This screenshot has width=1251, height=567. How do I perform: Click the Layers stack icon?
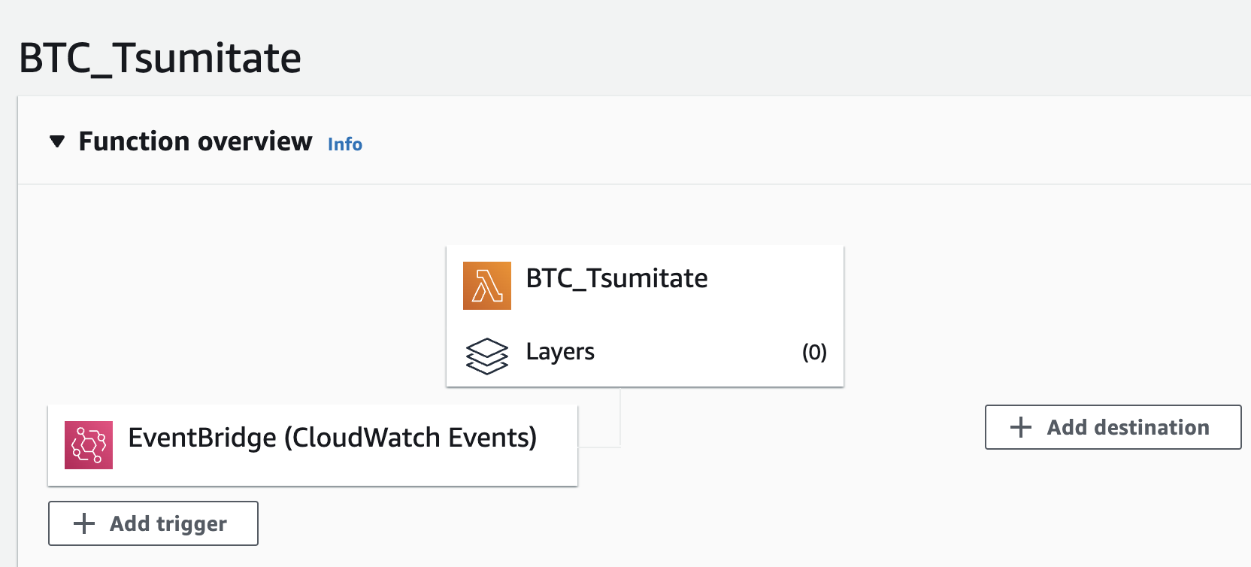coord(486,355)
